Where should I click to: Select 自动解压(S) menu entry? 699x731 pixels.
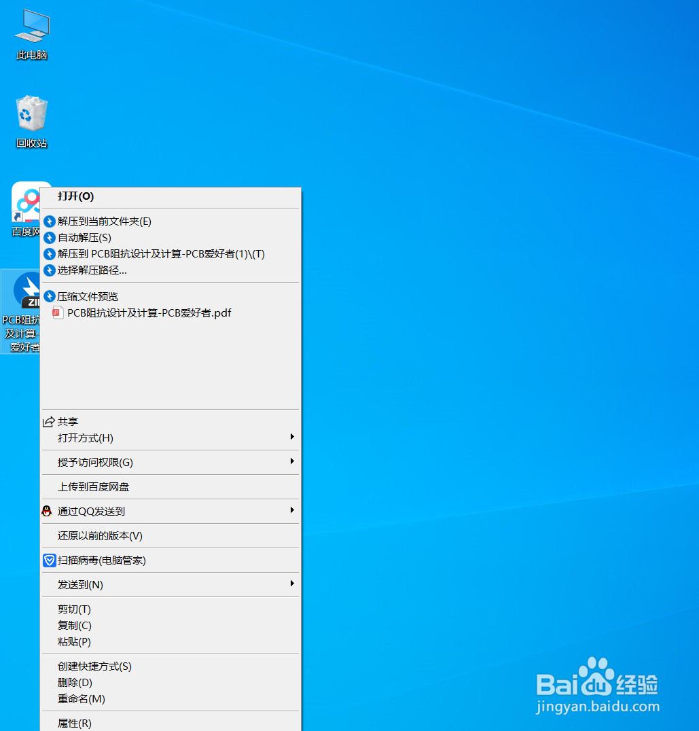(x=170, y=238)
